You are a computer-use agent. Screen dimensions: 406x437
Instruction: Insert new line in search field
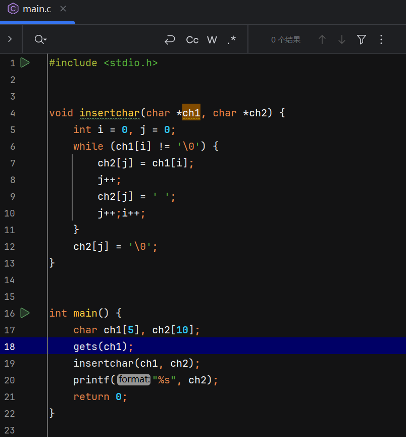170,39
